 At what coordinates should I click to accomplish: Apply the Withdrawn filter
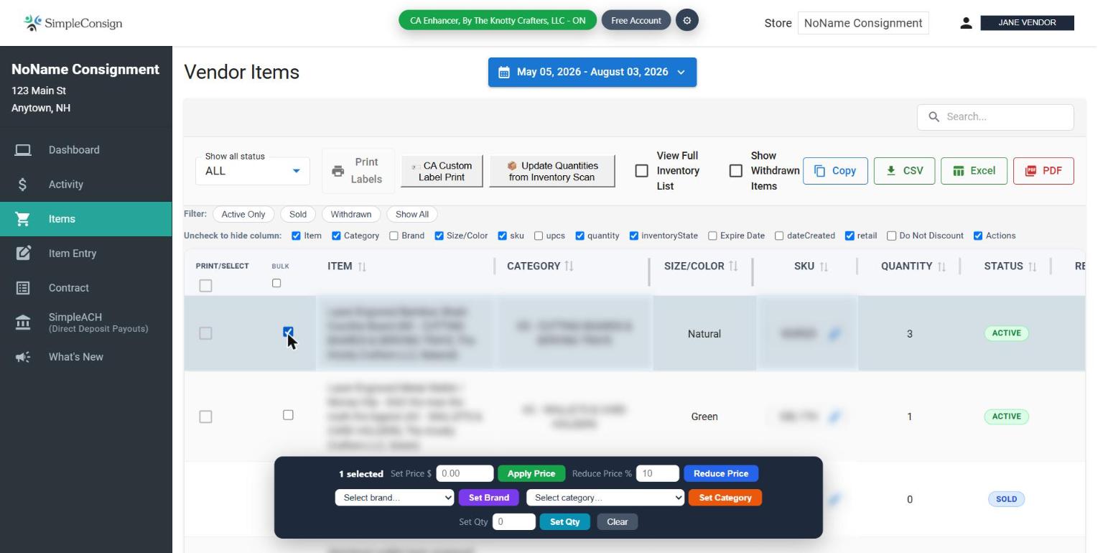click(351, 214)
